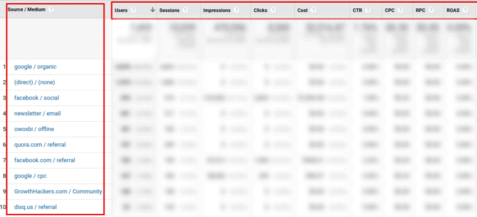Image resolution: width=477 pixels, height=217 pixels.
Task: Sort by the CPC column header
Action: point(390,11)
